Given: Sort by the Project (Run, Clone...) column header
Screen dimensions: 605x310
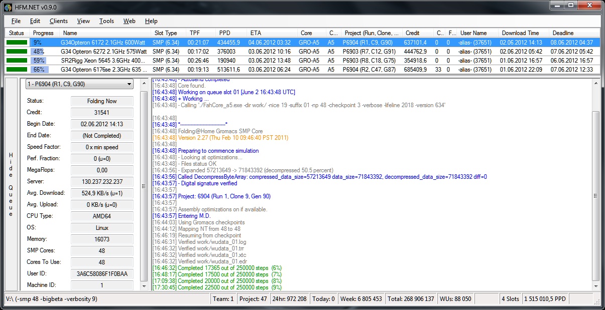Looking at the screenshot, I should click(x=371, y=33).
